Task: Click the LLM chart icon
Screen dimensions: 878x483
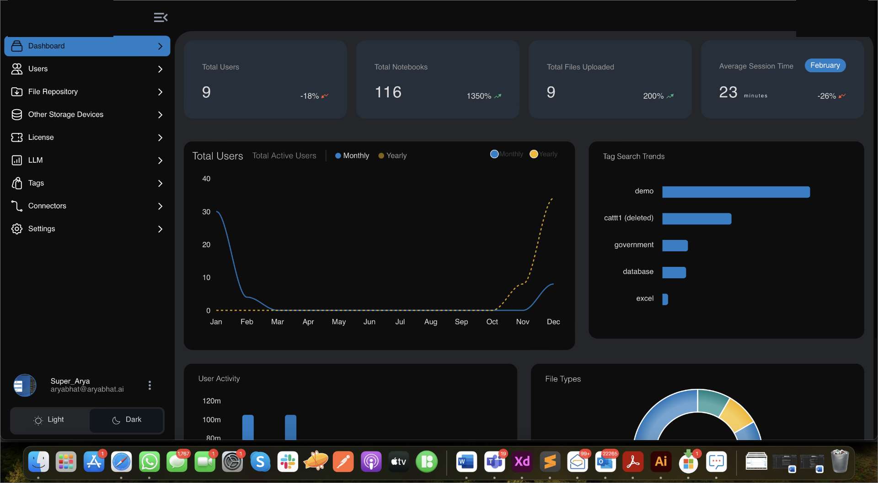Action: (x=17, y=160)
